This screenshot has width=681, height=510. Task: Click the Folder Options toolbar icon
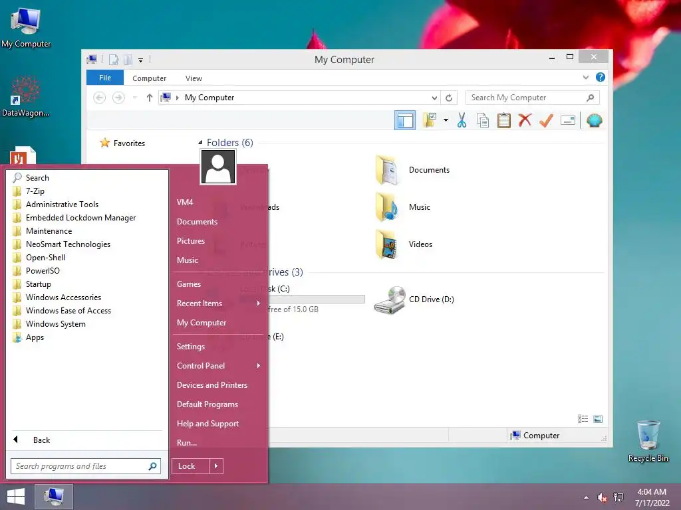click(430, 120)
